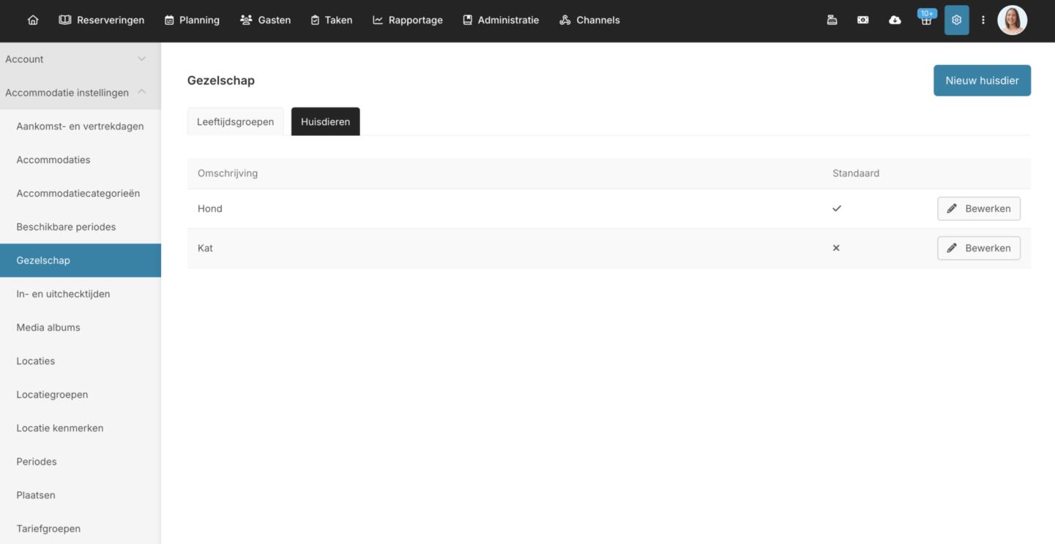
Task: Click the Nieuw huisdier button
Action: click(x=982, y=80)
